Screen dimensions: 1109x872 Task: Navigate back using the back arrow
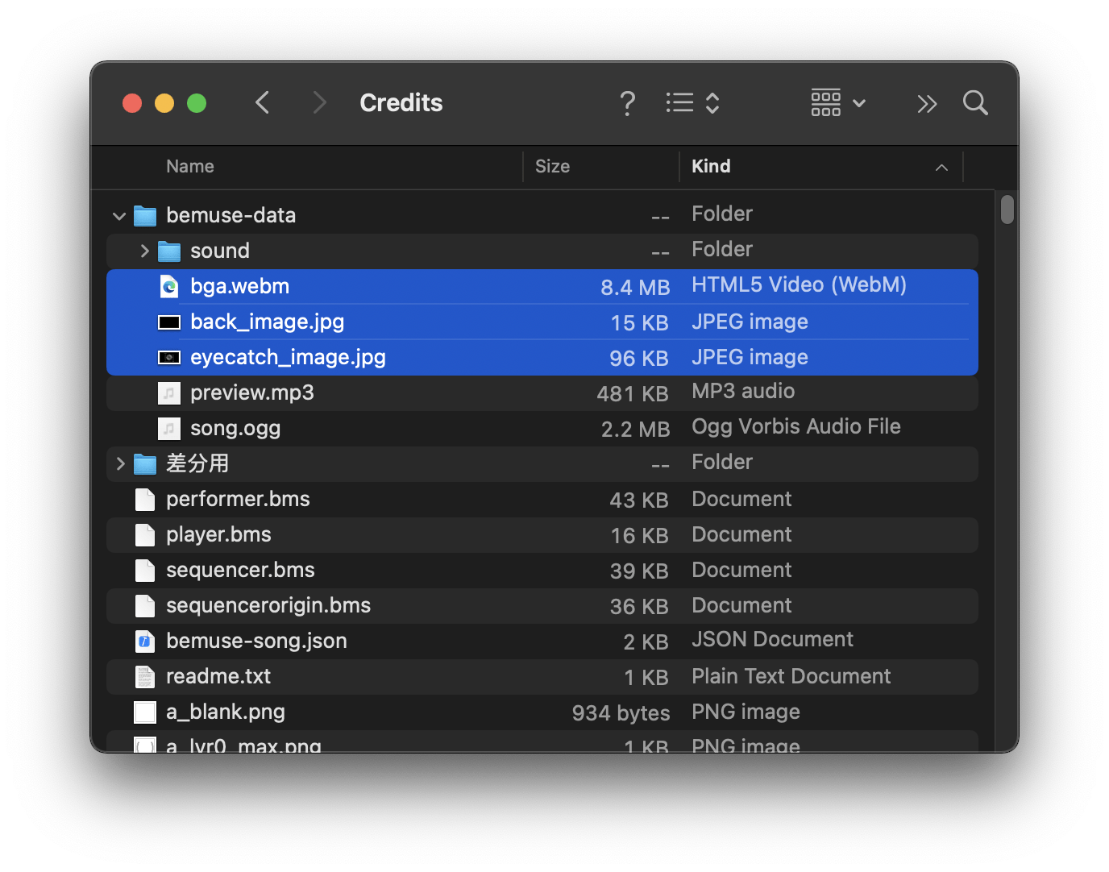(x=262, y=102)
